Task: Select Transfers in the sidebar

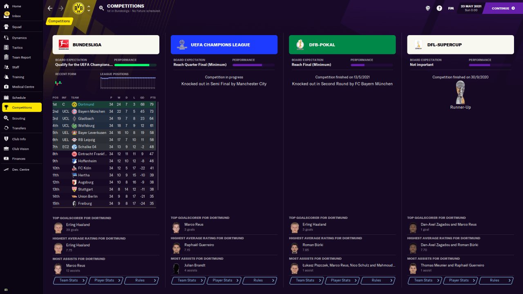Action: pyautogui.click(x=19, y=128)
